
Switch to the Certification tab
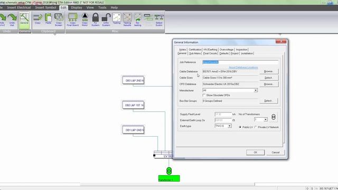tap(195, 50)
